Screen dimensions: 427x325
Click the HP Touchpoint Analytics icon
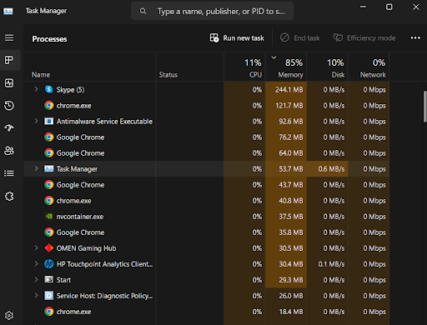pos(49,263)
